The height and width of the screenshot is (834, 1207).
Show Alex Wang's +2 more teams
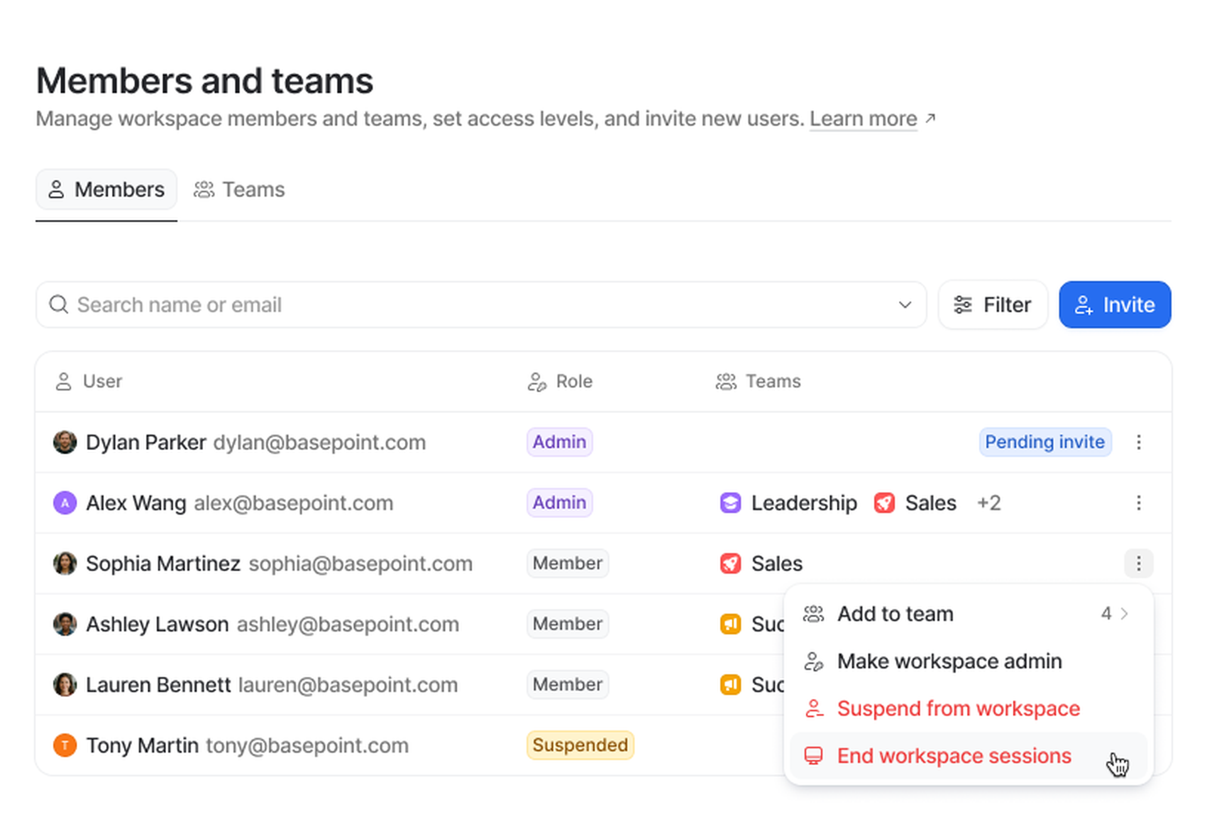point(988,503)
